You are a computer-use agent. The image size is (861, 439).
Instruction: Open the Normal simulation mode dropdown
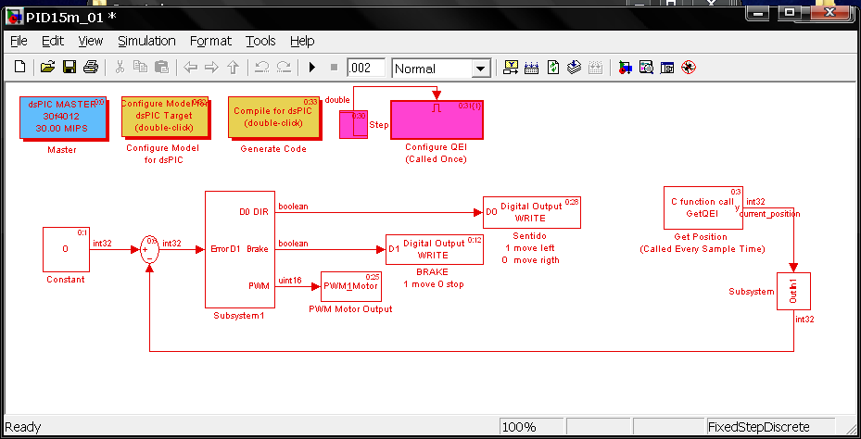(481, 69)
